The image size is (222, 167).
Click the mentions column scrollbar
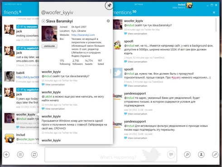coord(216,25)
